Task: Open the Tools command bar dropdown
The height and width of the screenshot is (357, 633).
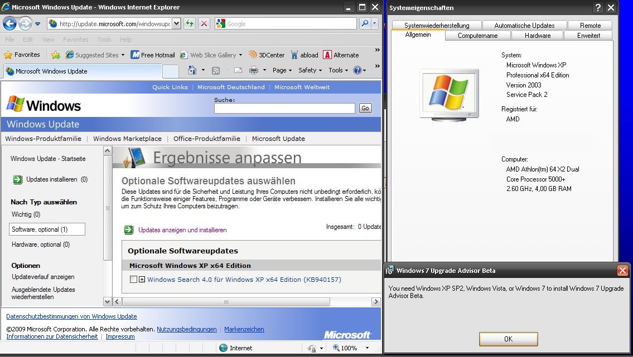Action: click(339, 70)
